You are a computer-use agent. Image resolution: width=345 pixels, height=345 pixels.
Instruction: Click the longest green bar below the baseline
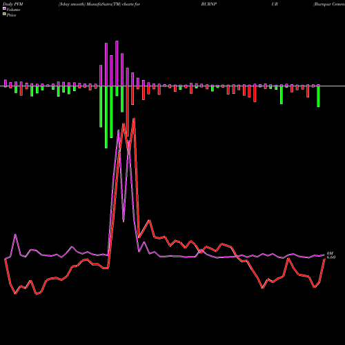[106, 117]
